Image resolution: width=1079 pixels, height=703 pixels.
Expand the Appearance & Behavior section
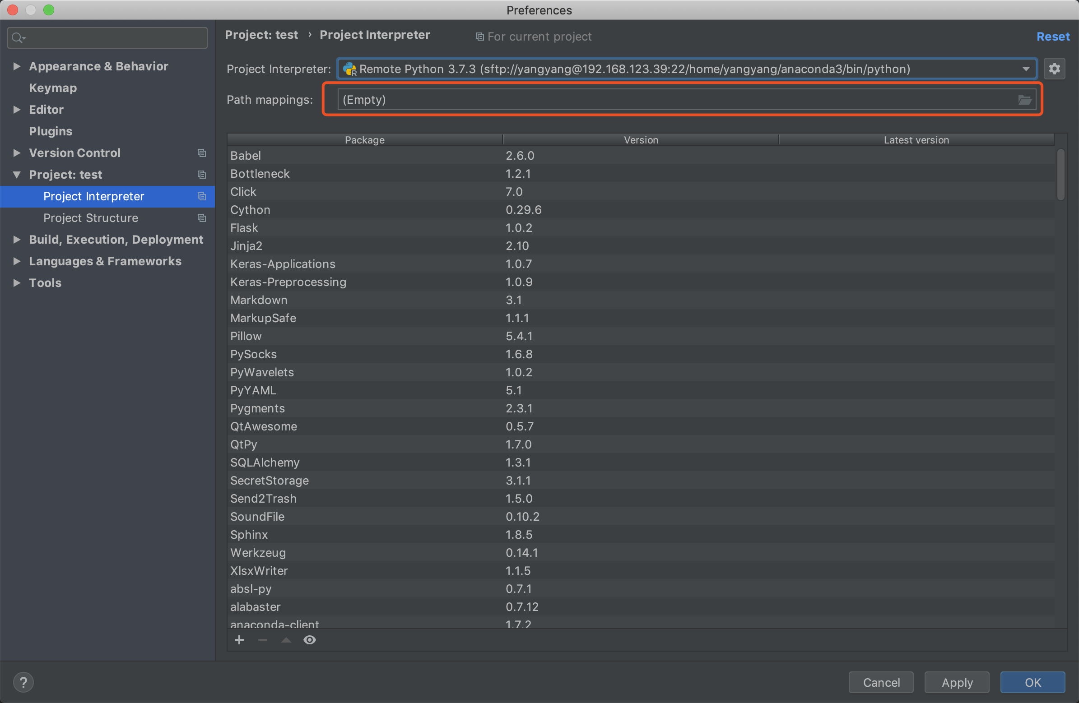point(17,66)
